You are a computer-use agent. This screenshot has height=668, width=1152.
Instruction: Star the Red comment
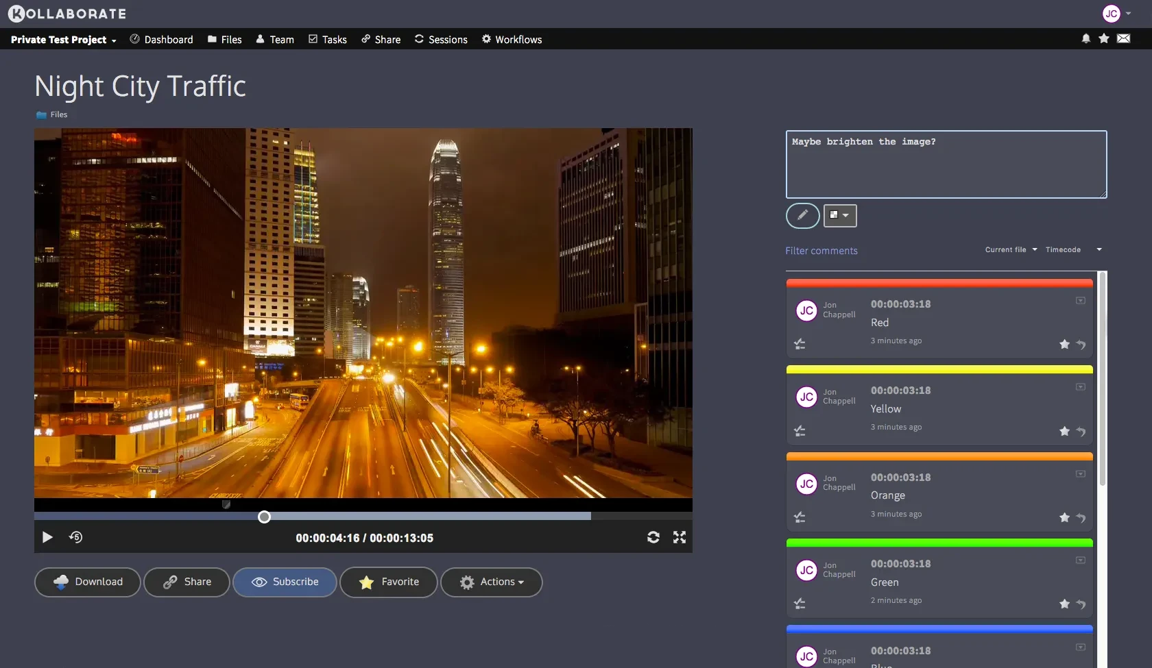[x=1064, y=344]
